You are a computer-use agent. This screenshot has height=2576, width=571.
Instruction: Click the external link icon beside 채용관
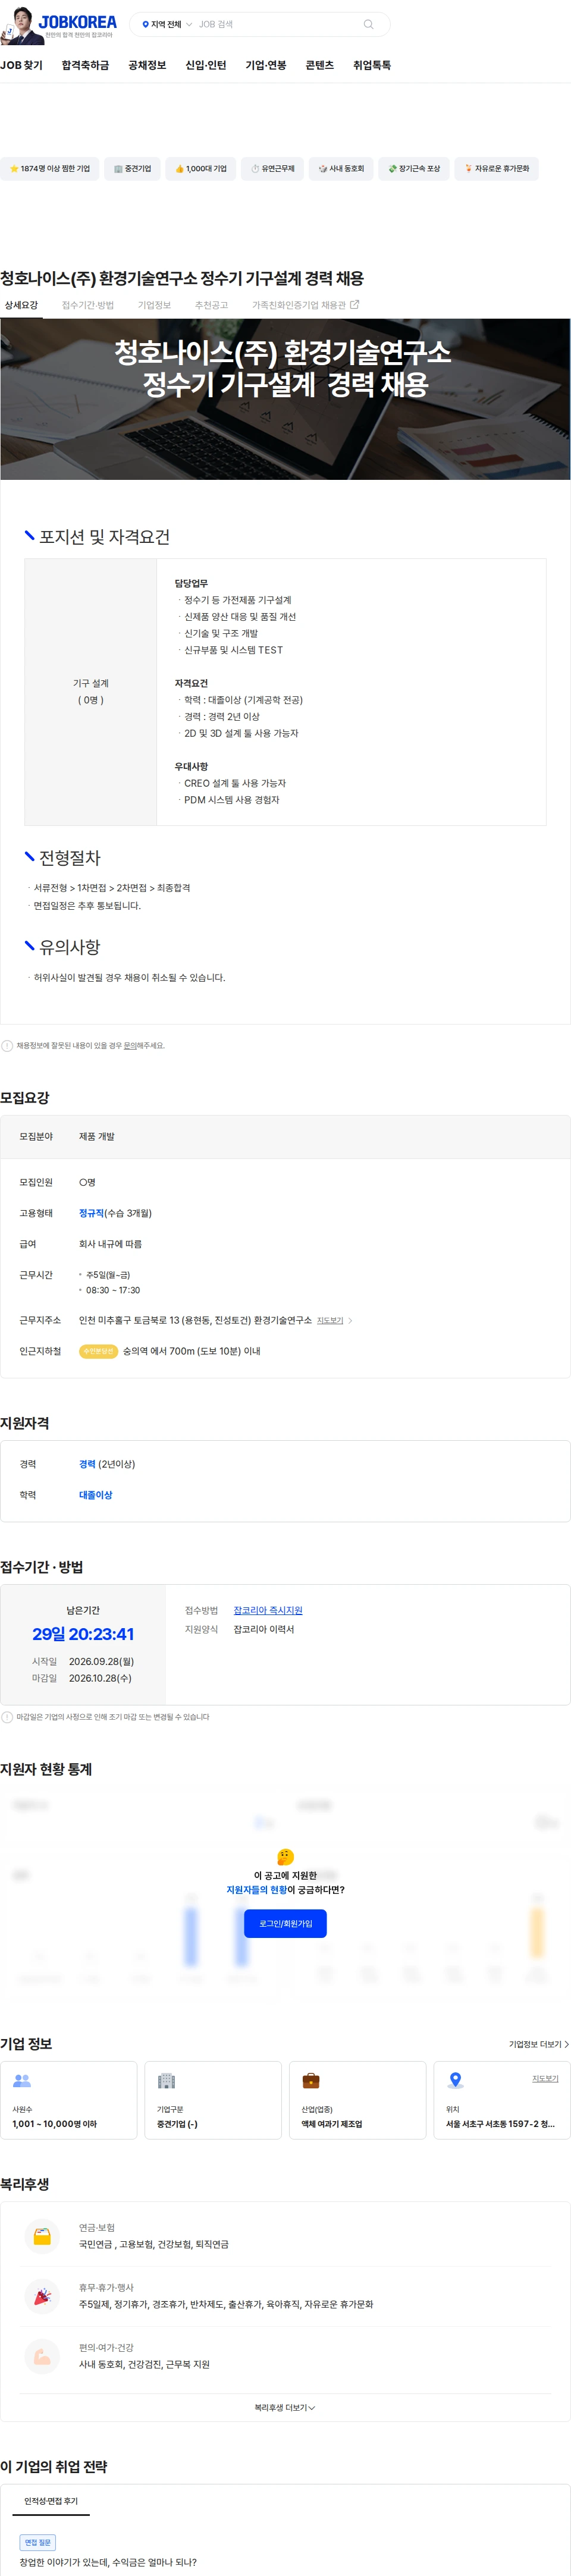(354, 305)
